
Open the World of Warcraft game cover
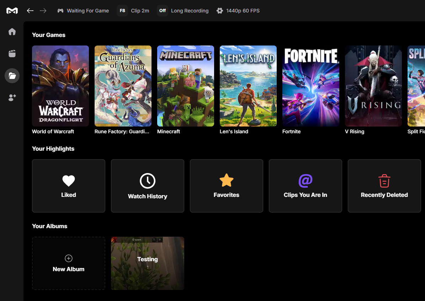pos(60,86)
